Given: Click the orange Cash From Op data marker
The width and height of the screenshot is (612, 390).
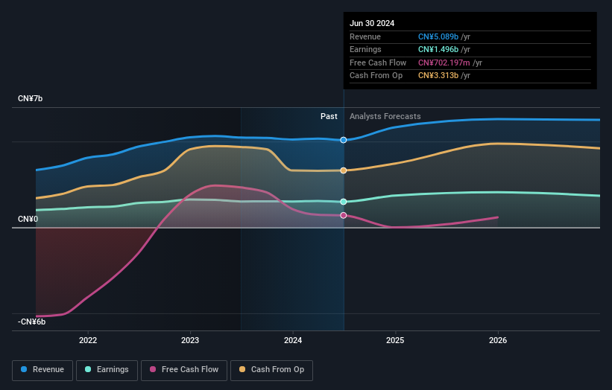Looking at the screenshot, I should click(x=344, y=170).
